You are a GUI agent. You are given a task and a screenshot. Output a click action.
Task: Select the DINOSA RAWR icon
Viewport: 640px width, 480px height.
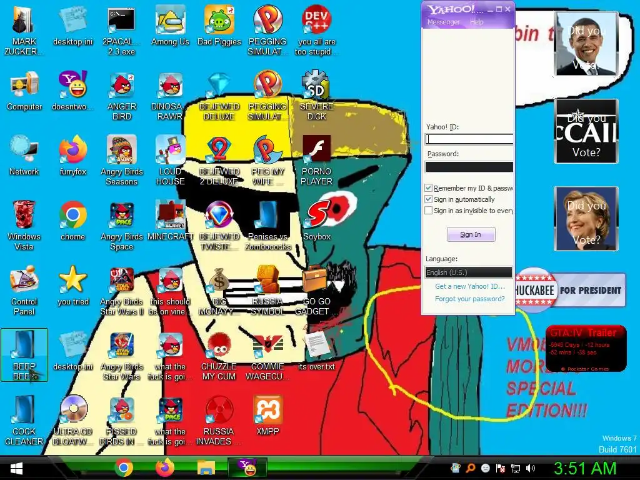(x=170, y=95)
